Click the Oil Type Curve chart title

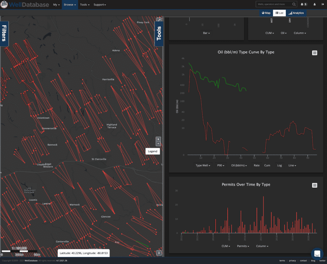[246, 52]
